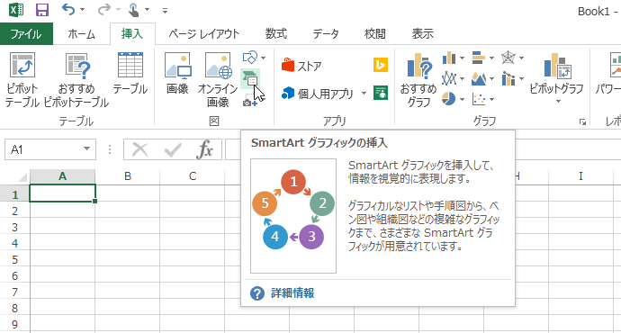Open the ファイル tab
The image size is (621, 333).
point(26,34)
